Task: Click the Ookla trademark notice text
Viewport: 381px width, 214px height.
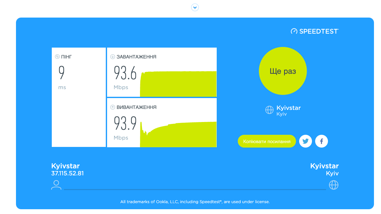Action: point(195,202)
